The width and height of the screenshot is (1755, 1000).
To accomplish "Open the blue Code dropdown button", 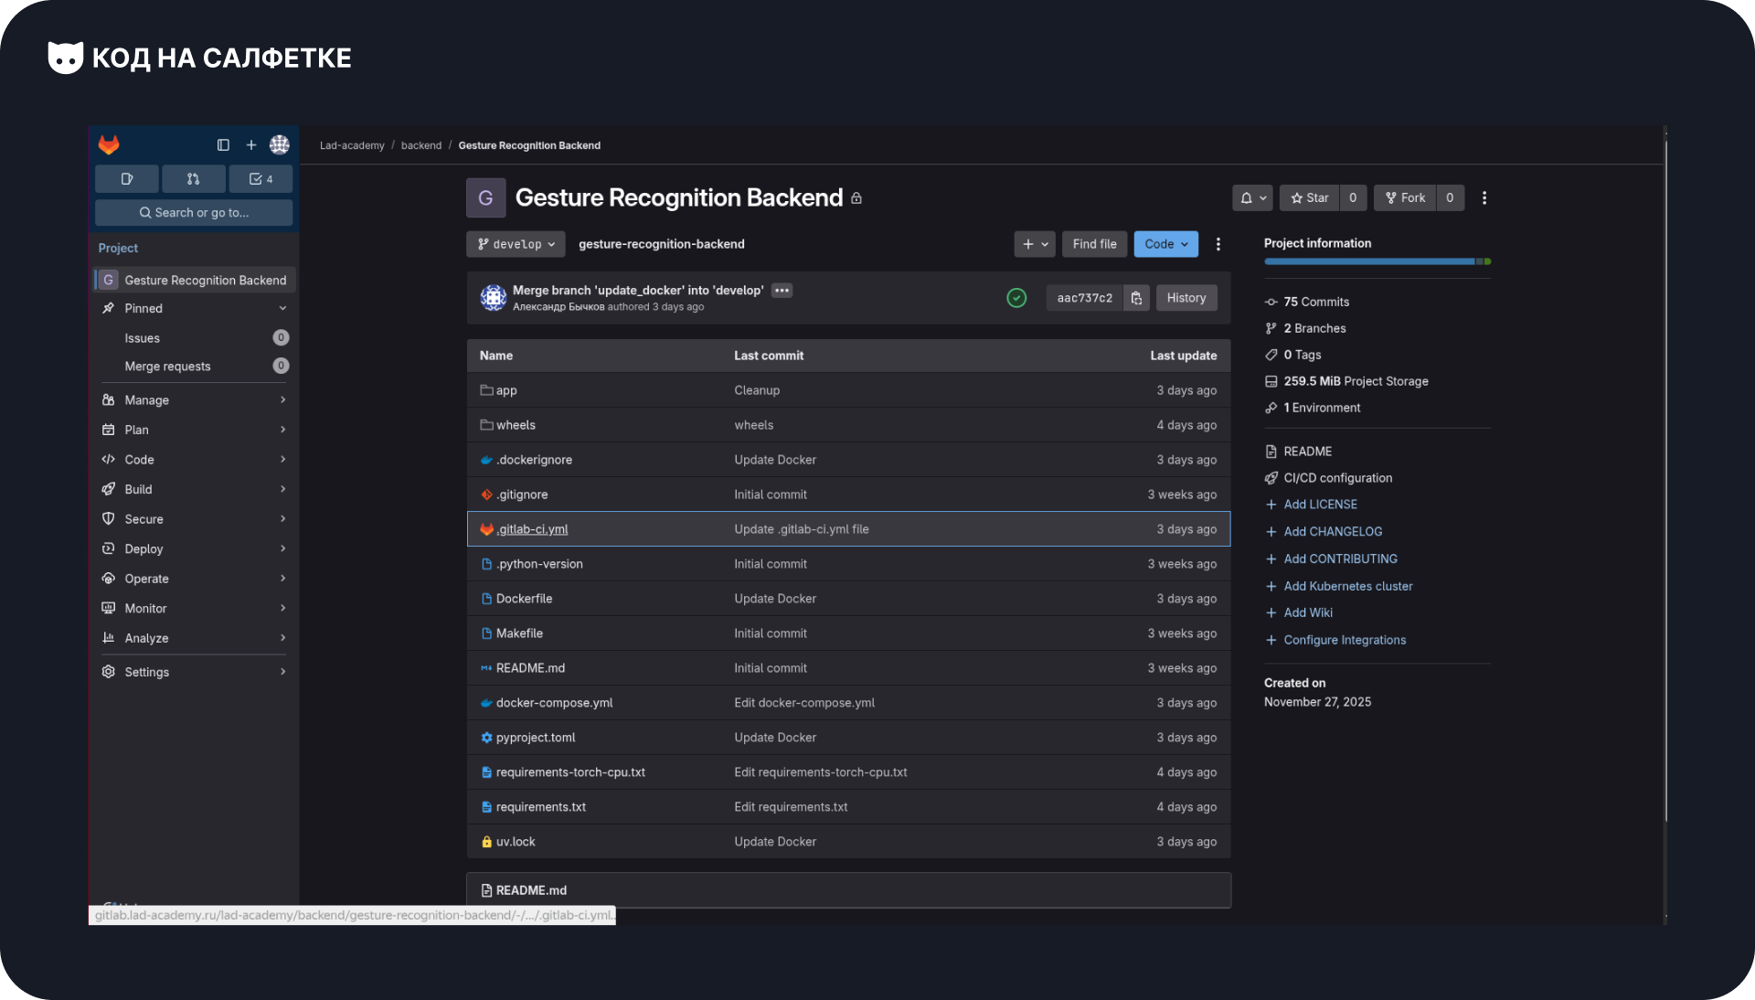I will coord(1166,244).
